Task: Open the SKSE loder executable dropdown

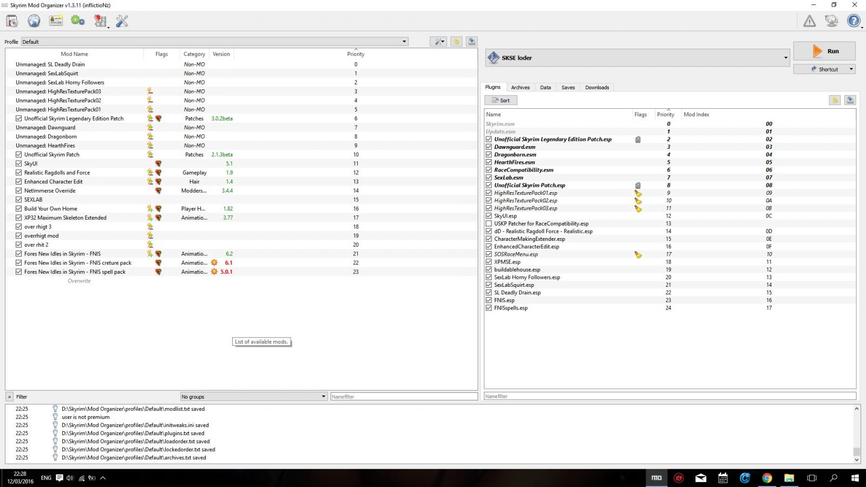Action: click(638, 58)
